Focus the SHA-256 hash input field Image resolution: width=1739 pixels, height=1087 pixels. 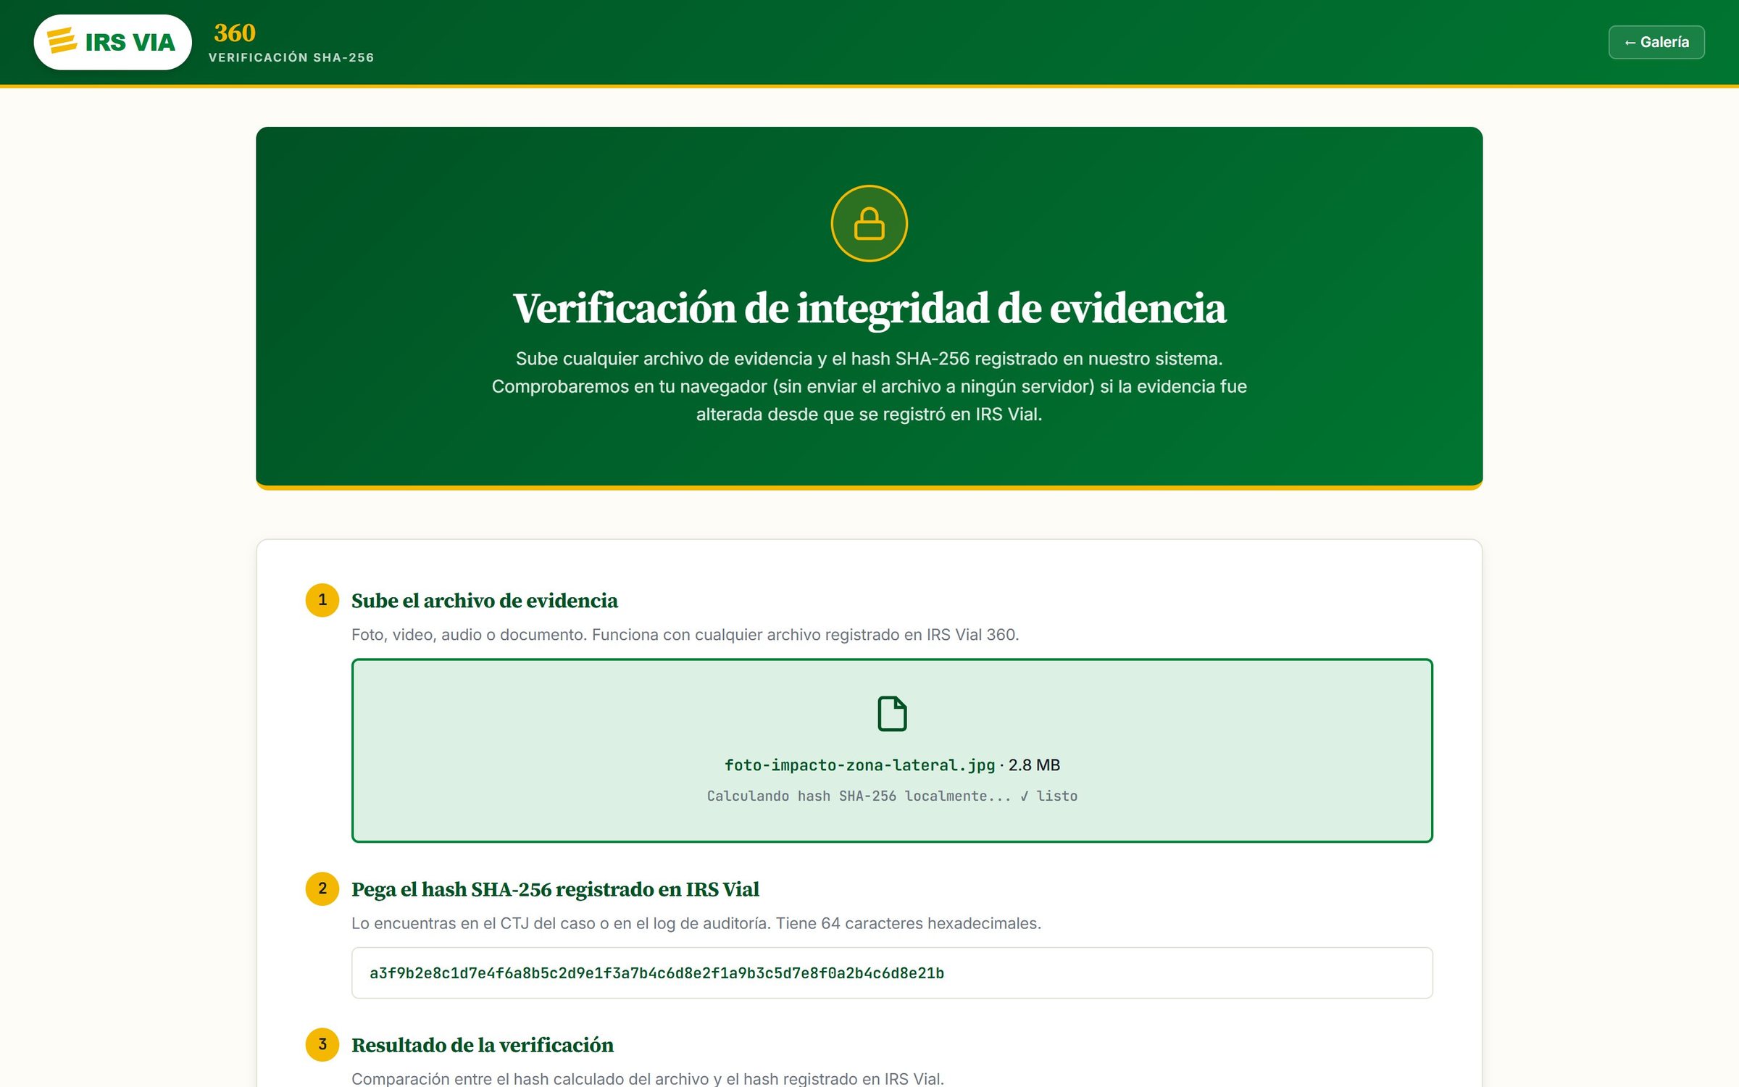892,973
